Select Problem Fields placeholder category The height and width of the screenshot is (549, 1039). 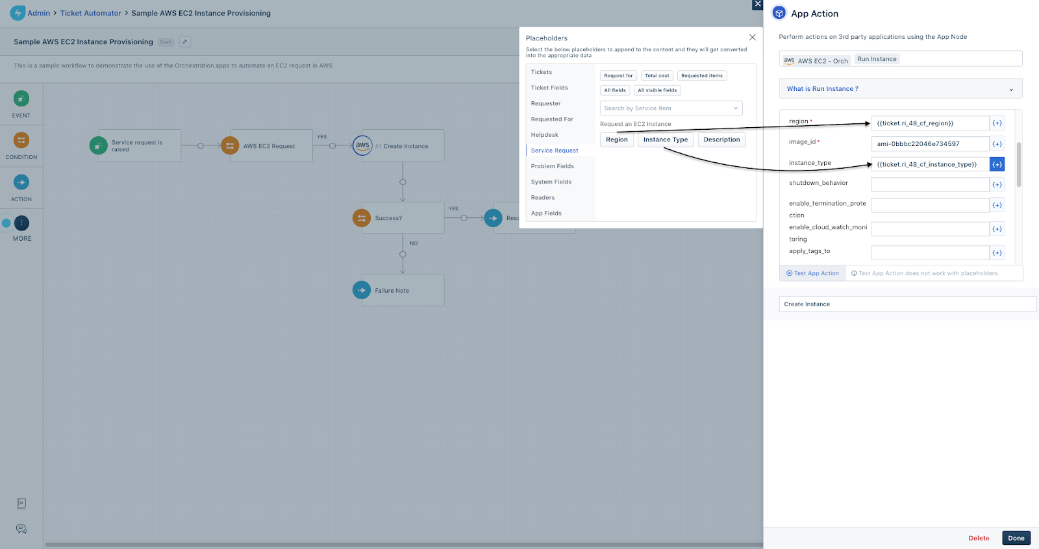coord(553,166)
